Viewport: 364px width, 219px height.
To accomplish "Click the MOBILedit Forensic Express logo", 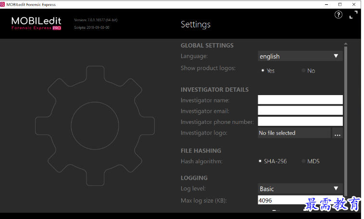I will point(37,24).
